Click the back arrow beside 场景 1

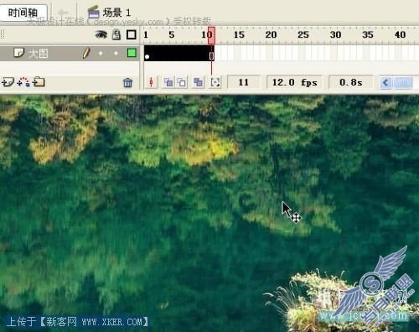[x=63, y=13]
